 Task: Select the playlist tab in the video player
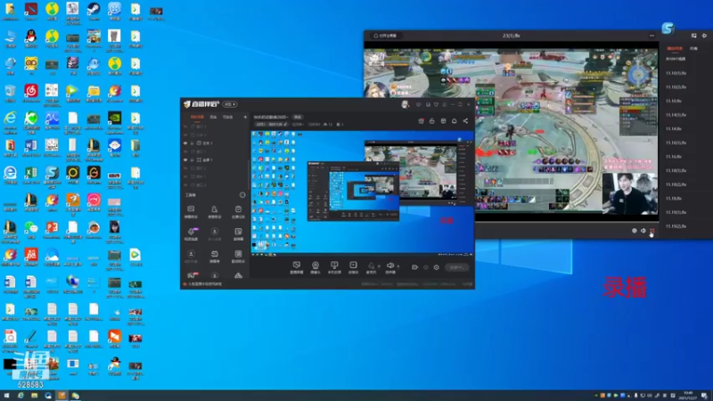[x=675, y=48]
